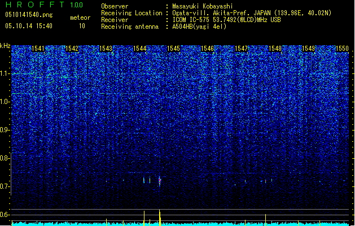Click the 1549 time marker

click(309, 49)
